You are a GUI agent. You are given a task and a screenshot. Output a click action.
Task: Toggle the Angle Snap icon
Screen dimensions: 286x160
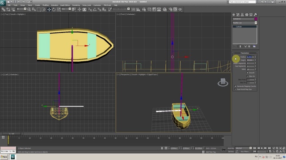(95, 9)
